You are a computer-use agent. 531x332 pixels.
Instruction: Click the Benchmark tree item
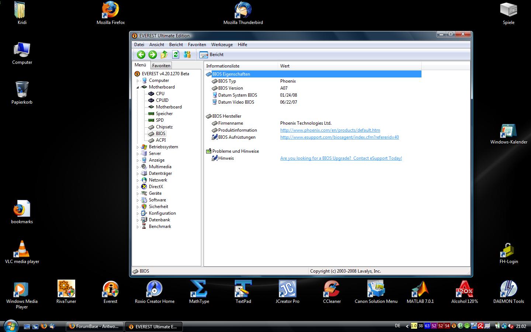click(x=160, y=226)
